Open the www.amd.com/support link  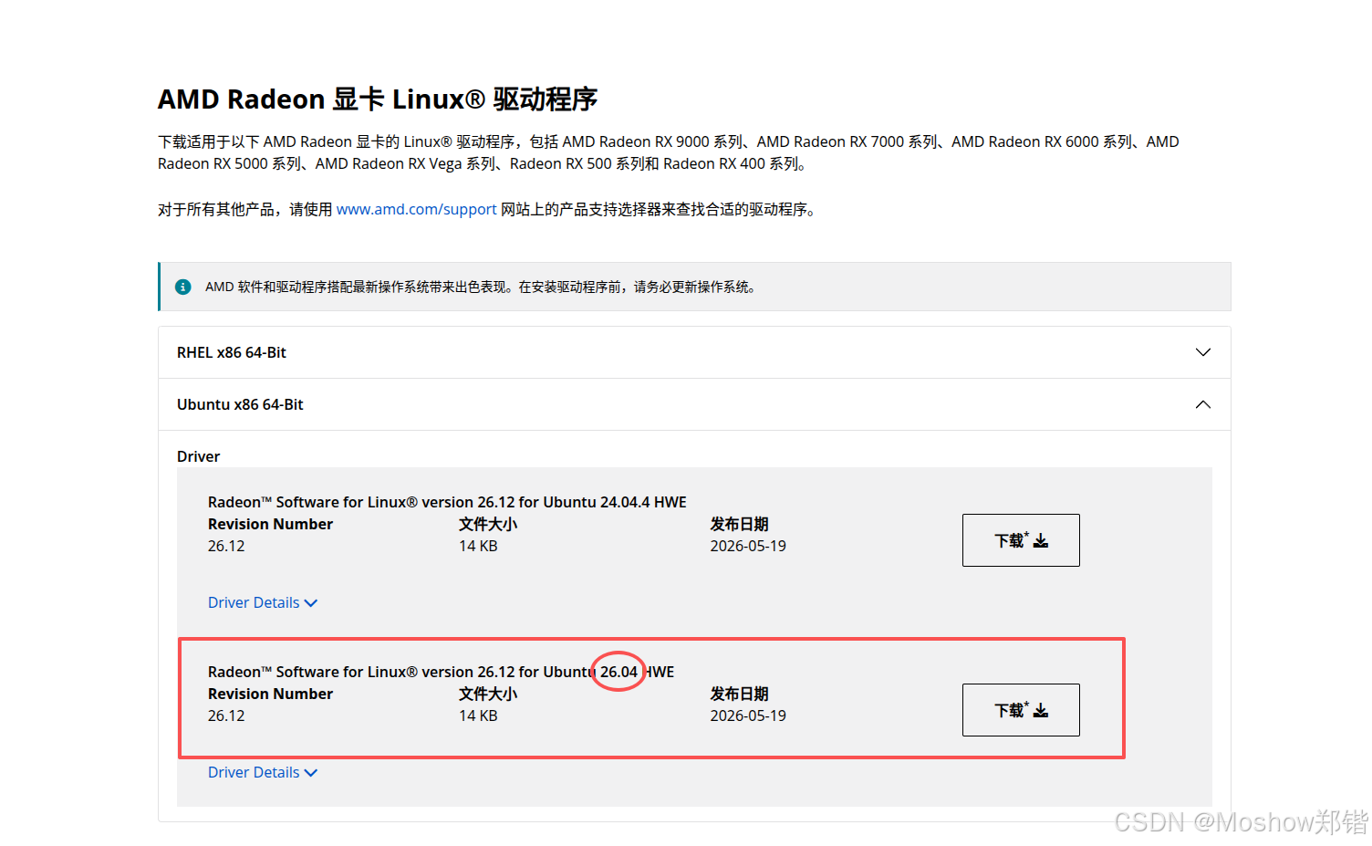coord(416,209)
